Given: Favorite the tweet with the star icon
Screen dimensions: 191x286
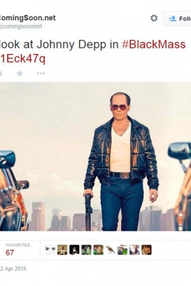Looking at the screenshot, I should (x=19, y=74).
